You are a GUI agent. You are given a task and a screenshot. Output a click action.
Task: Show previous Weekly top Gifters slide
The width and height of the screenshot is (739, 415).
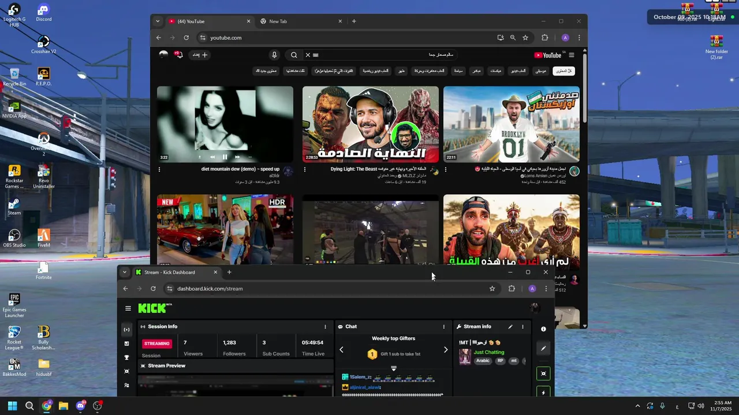click(341, 349)
